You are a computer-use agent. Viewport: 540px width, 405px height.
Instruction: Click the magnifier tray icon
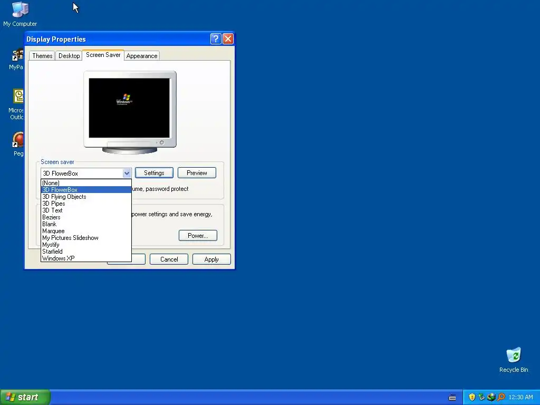coord(501,397)
